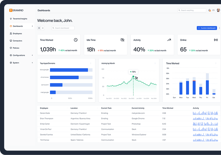Screen dimensions: 221x155
Task: Click Spain / Valencia location cell
Action: pyautogui.click(x=77, y=140)
